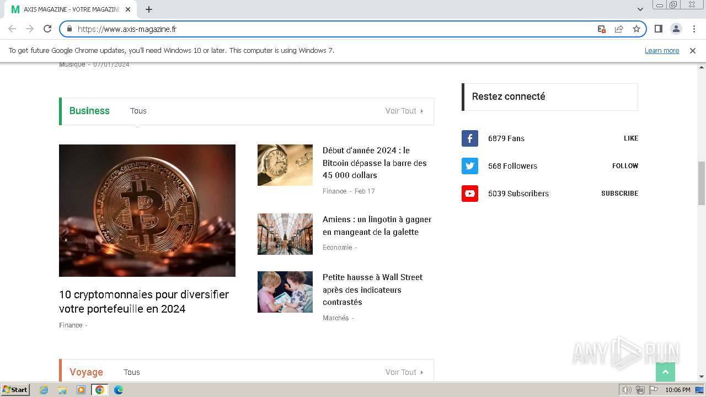Click the Restez connecté heading
706x397 pixels.
point(509,96)
